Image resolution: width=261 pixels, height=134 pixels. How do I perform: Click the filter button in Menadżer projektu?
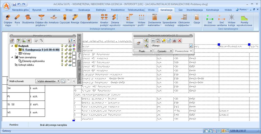pyautogui.click(x=72, y=40)
